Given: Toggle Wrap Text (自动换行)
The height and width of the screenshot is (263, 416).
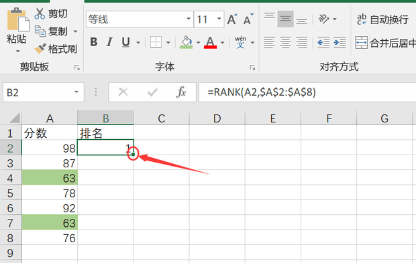Looking at the screenshot, I should pyautogui.click(x=382, y=19).
